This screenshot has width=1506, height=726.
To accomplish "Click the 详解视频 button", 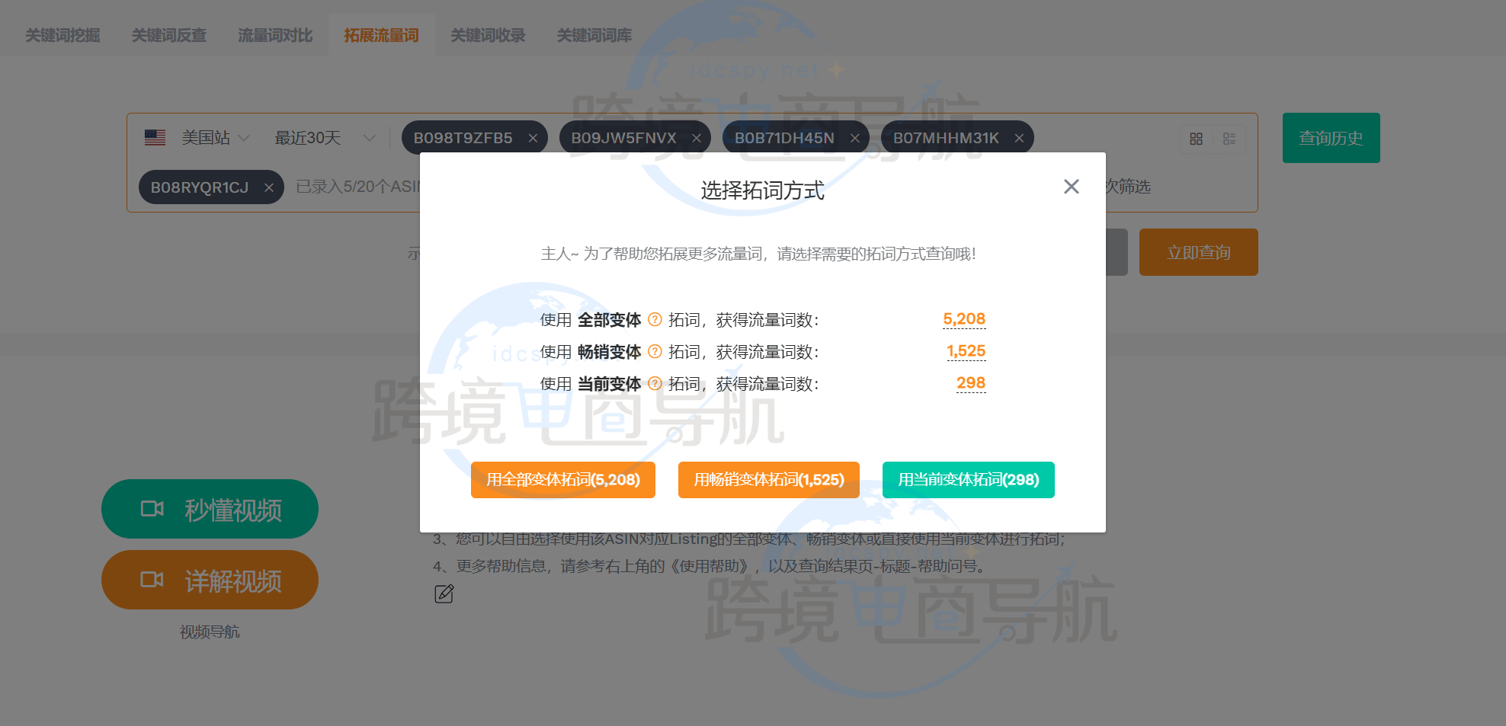I will coord(210,580).
